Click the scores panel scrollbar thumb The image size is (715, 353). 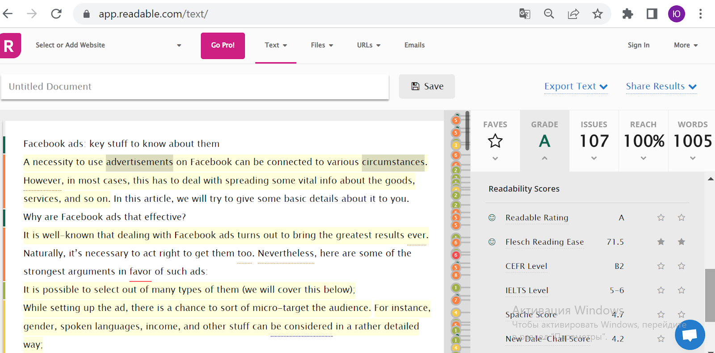coord(710,295)
